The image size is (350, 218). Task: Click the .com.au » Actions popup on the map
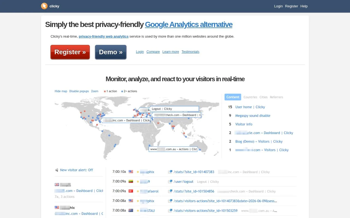[173, 149]
